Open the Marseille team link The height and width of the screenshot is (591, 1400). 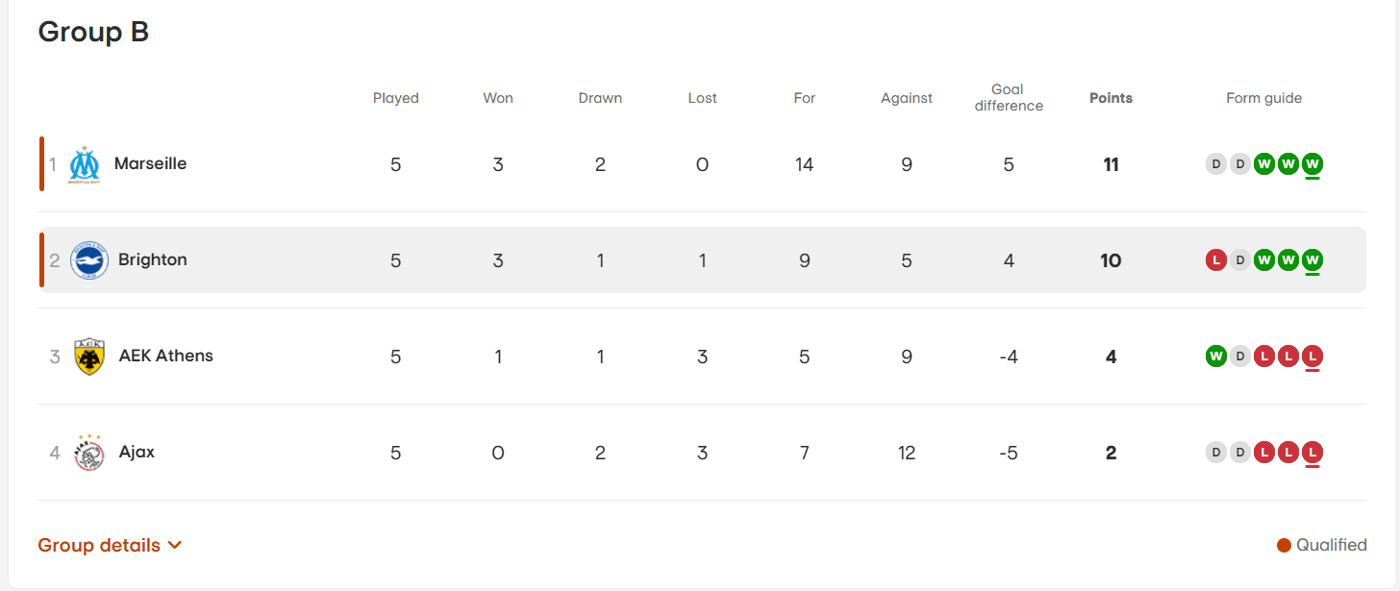tap(150, 163)
